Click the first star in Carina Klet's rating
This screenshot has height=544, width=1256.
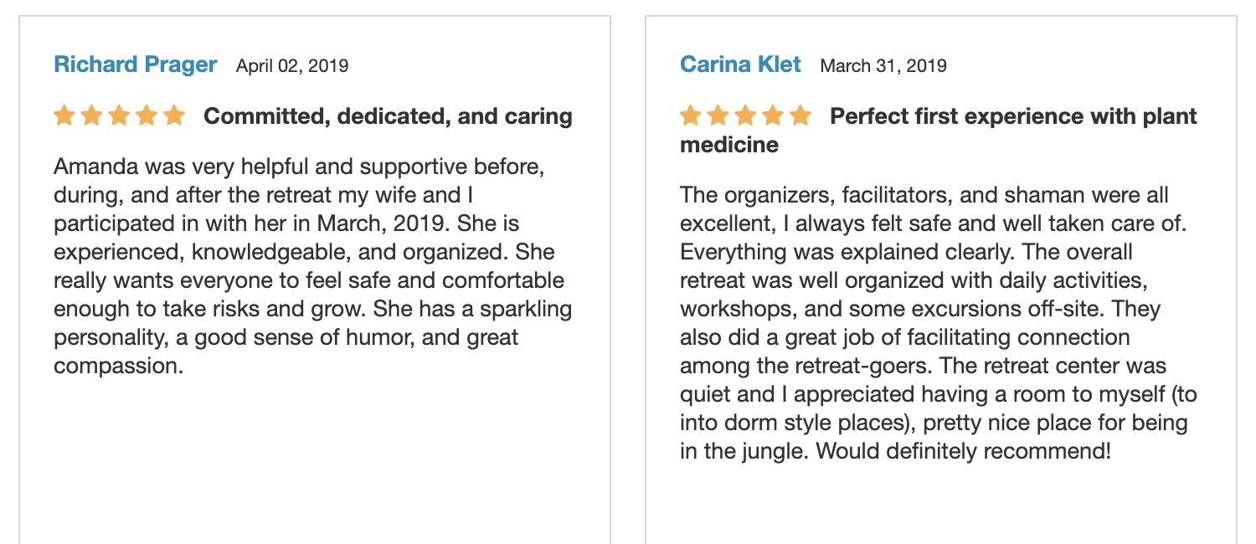(691, 115)
